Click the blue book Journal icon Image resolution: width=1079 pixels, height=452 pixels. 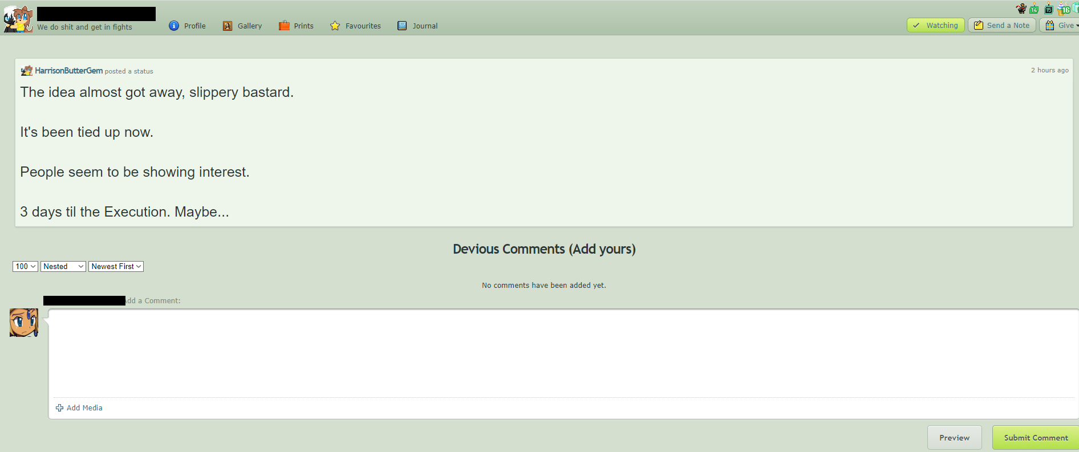402,26
